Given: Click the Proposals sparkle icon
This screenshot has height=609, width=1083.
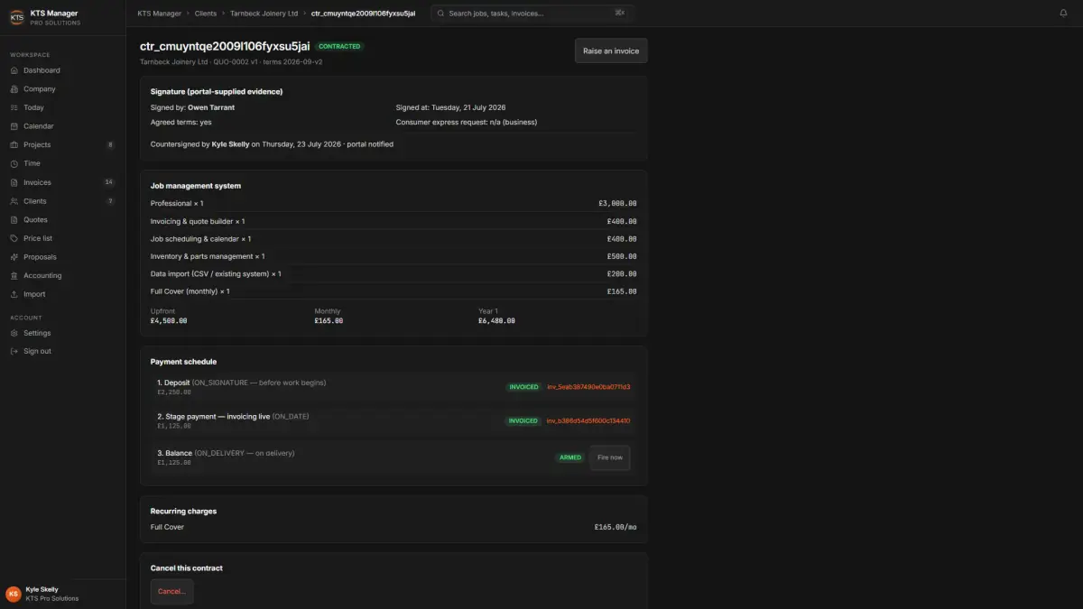Looking at the screenshot, I should tap(14, 257).
